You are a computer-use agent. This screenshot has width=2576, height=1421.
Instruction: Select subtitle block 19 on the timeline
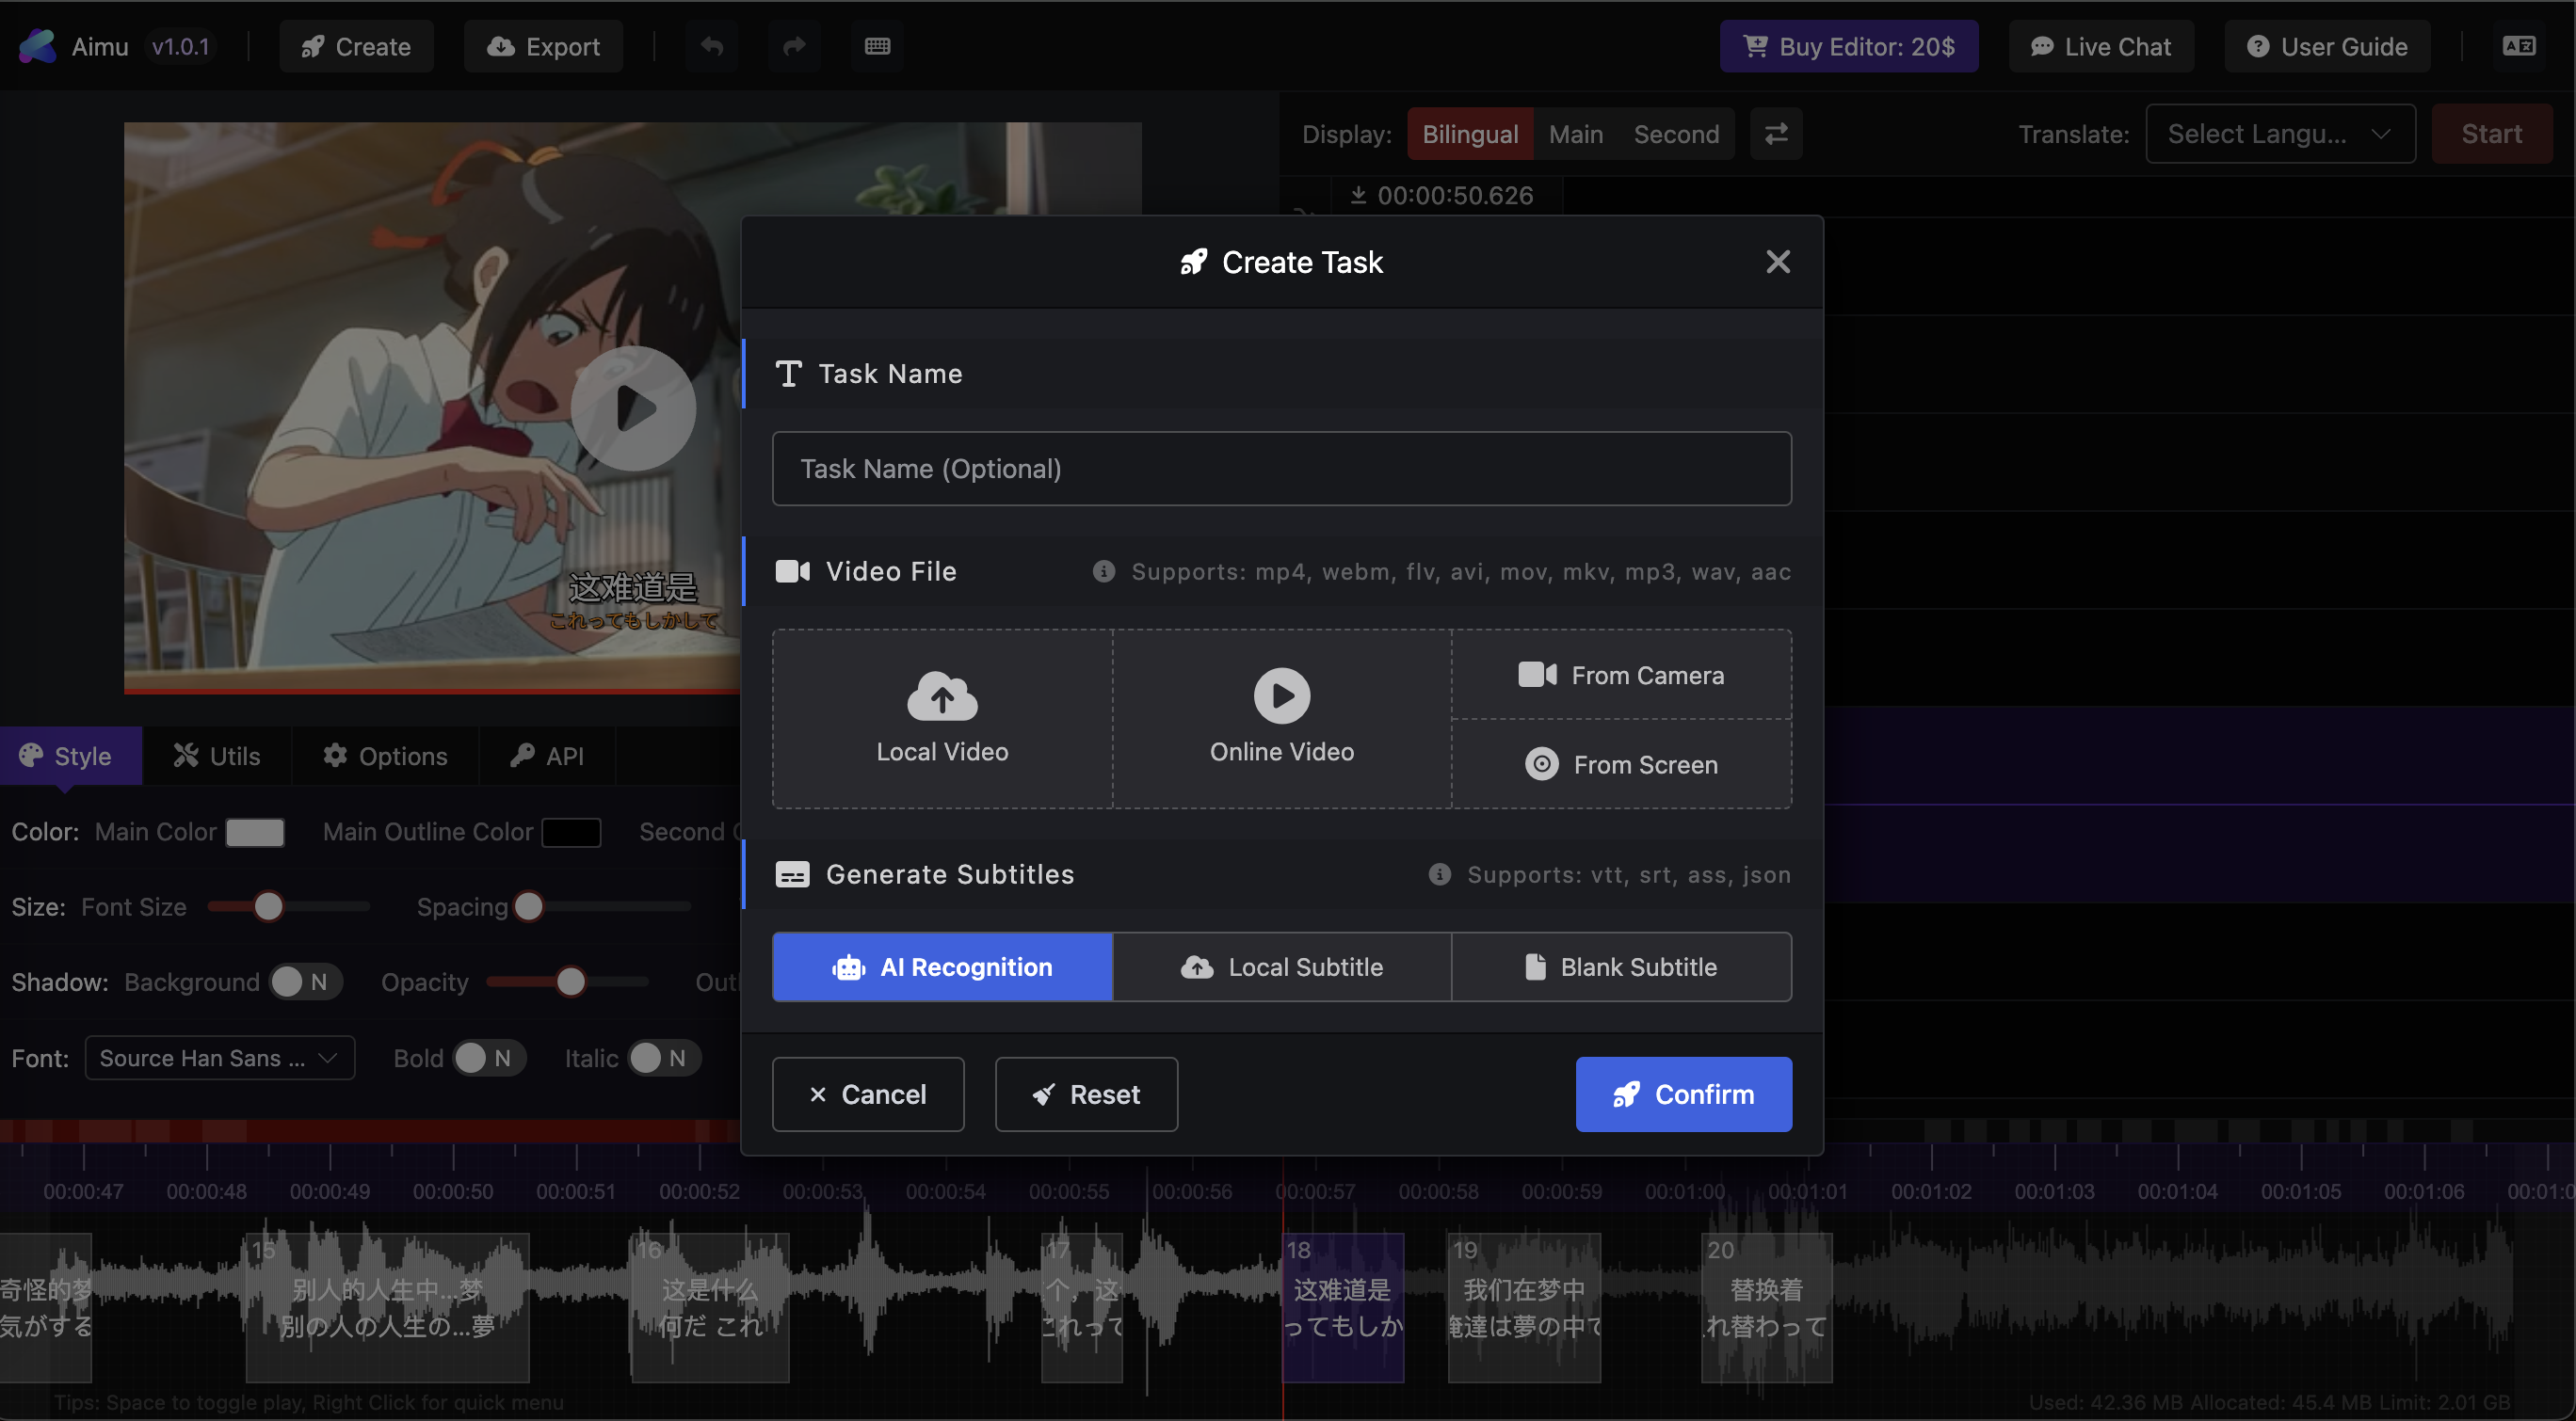1524,1307
